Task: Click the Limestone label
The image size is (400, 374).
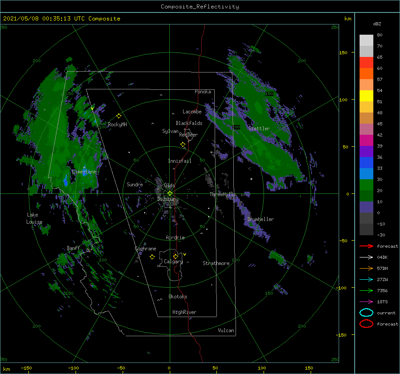Action: click(x=84, y=172)
